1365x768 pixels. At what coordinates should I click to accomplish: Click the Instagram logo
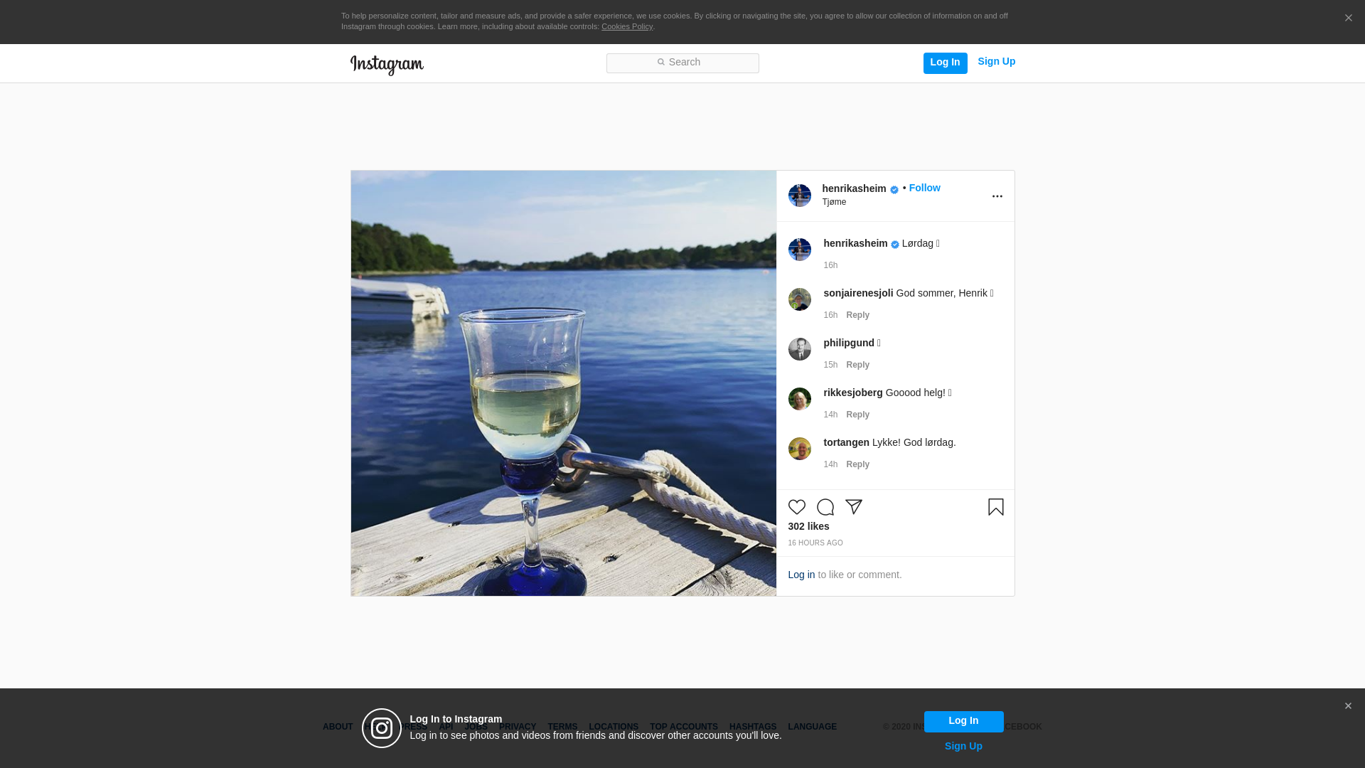(x=387, y=65)
